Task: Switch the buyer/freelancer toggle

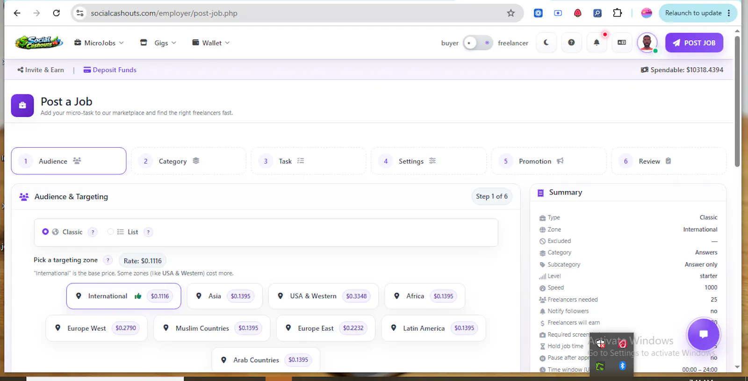Action: (x=478, y=43)
